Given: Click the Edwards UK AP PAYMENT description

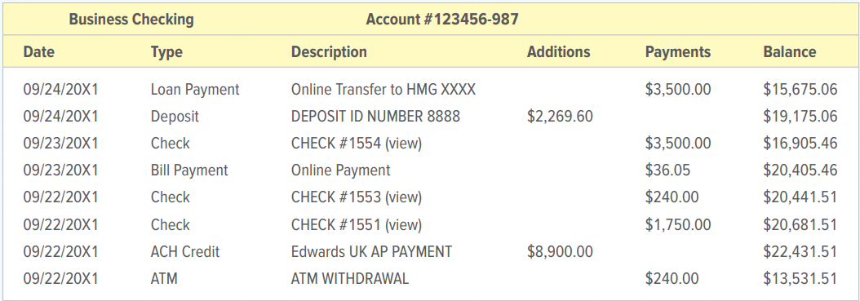Looking at the screenshot, I should point(372,252).
